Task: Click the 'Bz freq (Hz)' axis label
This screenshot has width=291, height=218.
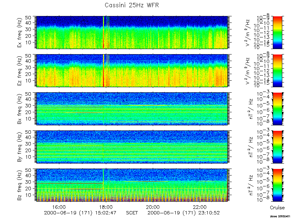Action: tap(20, 185)
